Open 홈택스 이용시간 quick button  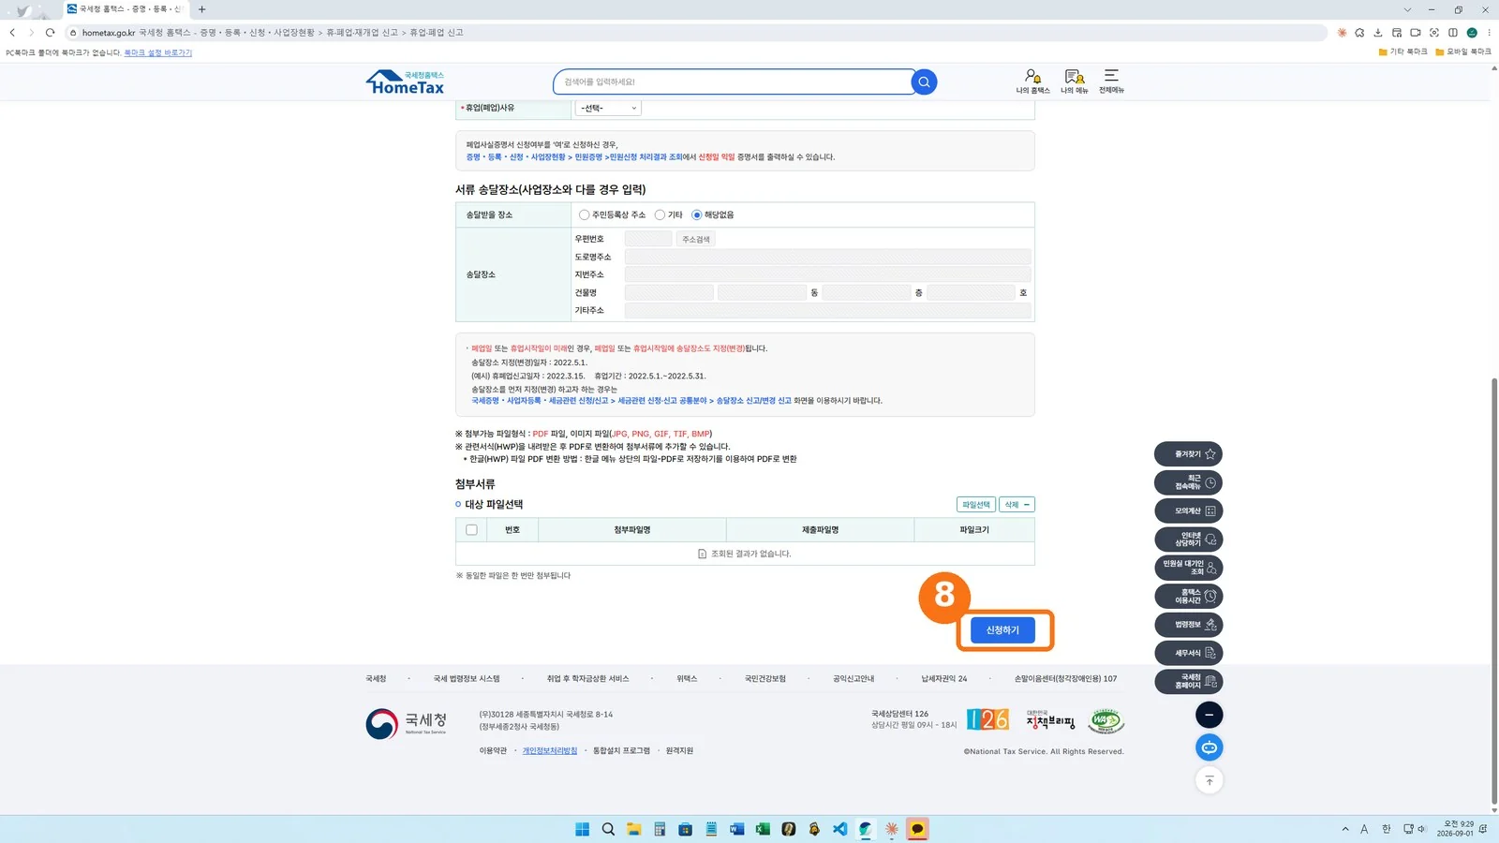[1188, 596]
